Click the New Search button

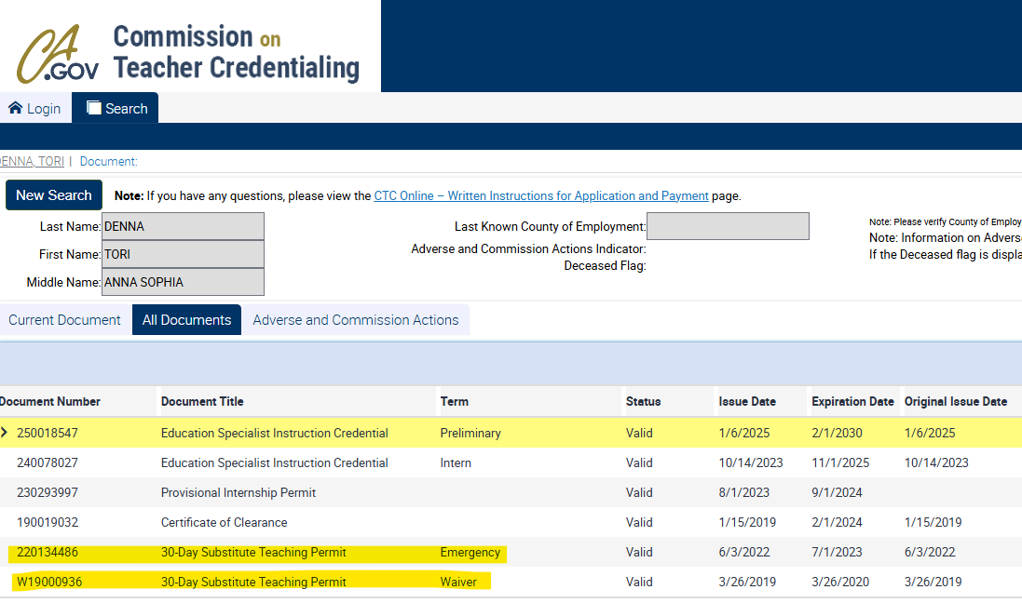(x=53, y=195)
